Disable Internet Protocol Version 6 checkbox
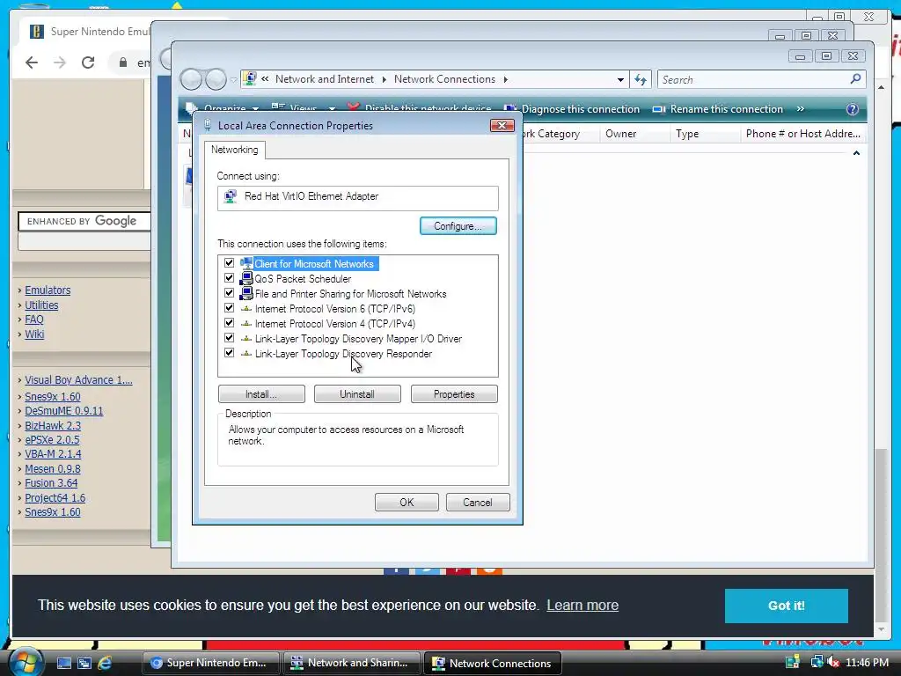 [x=230, y=307]
